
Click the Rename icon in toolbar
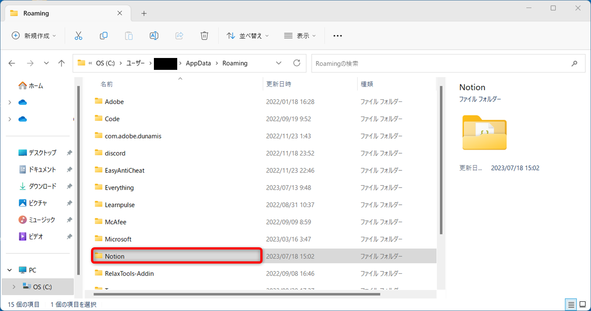[154, 36]
